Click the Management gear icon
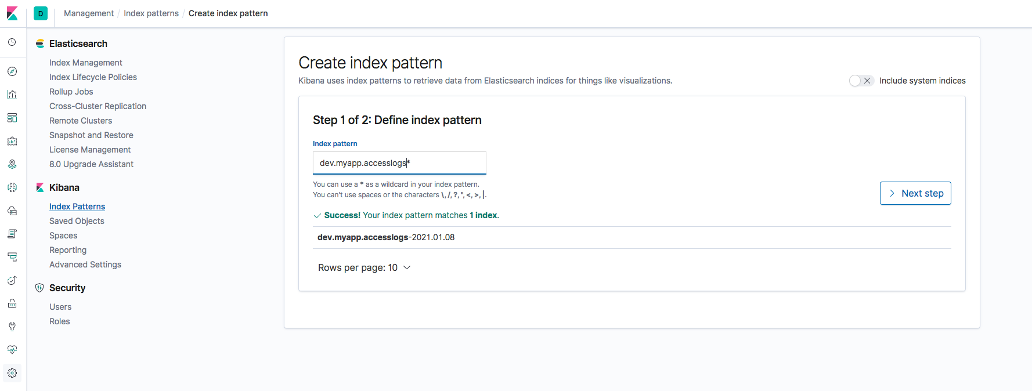1032x391 pixels. (12, 373)
